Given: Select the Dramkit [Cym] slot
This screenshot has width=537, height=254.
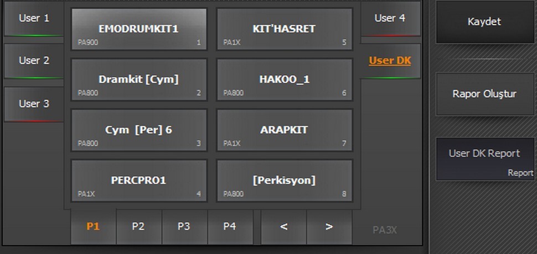Looking at the screenshot, I should (x=138, y=80).
